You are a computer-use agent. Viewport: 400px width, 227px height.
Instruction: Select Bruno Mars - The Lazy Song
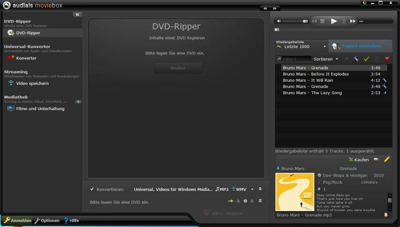coord(334,93)
